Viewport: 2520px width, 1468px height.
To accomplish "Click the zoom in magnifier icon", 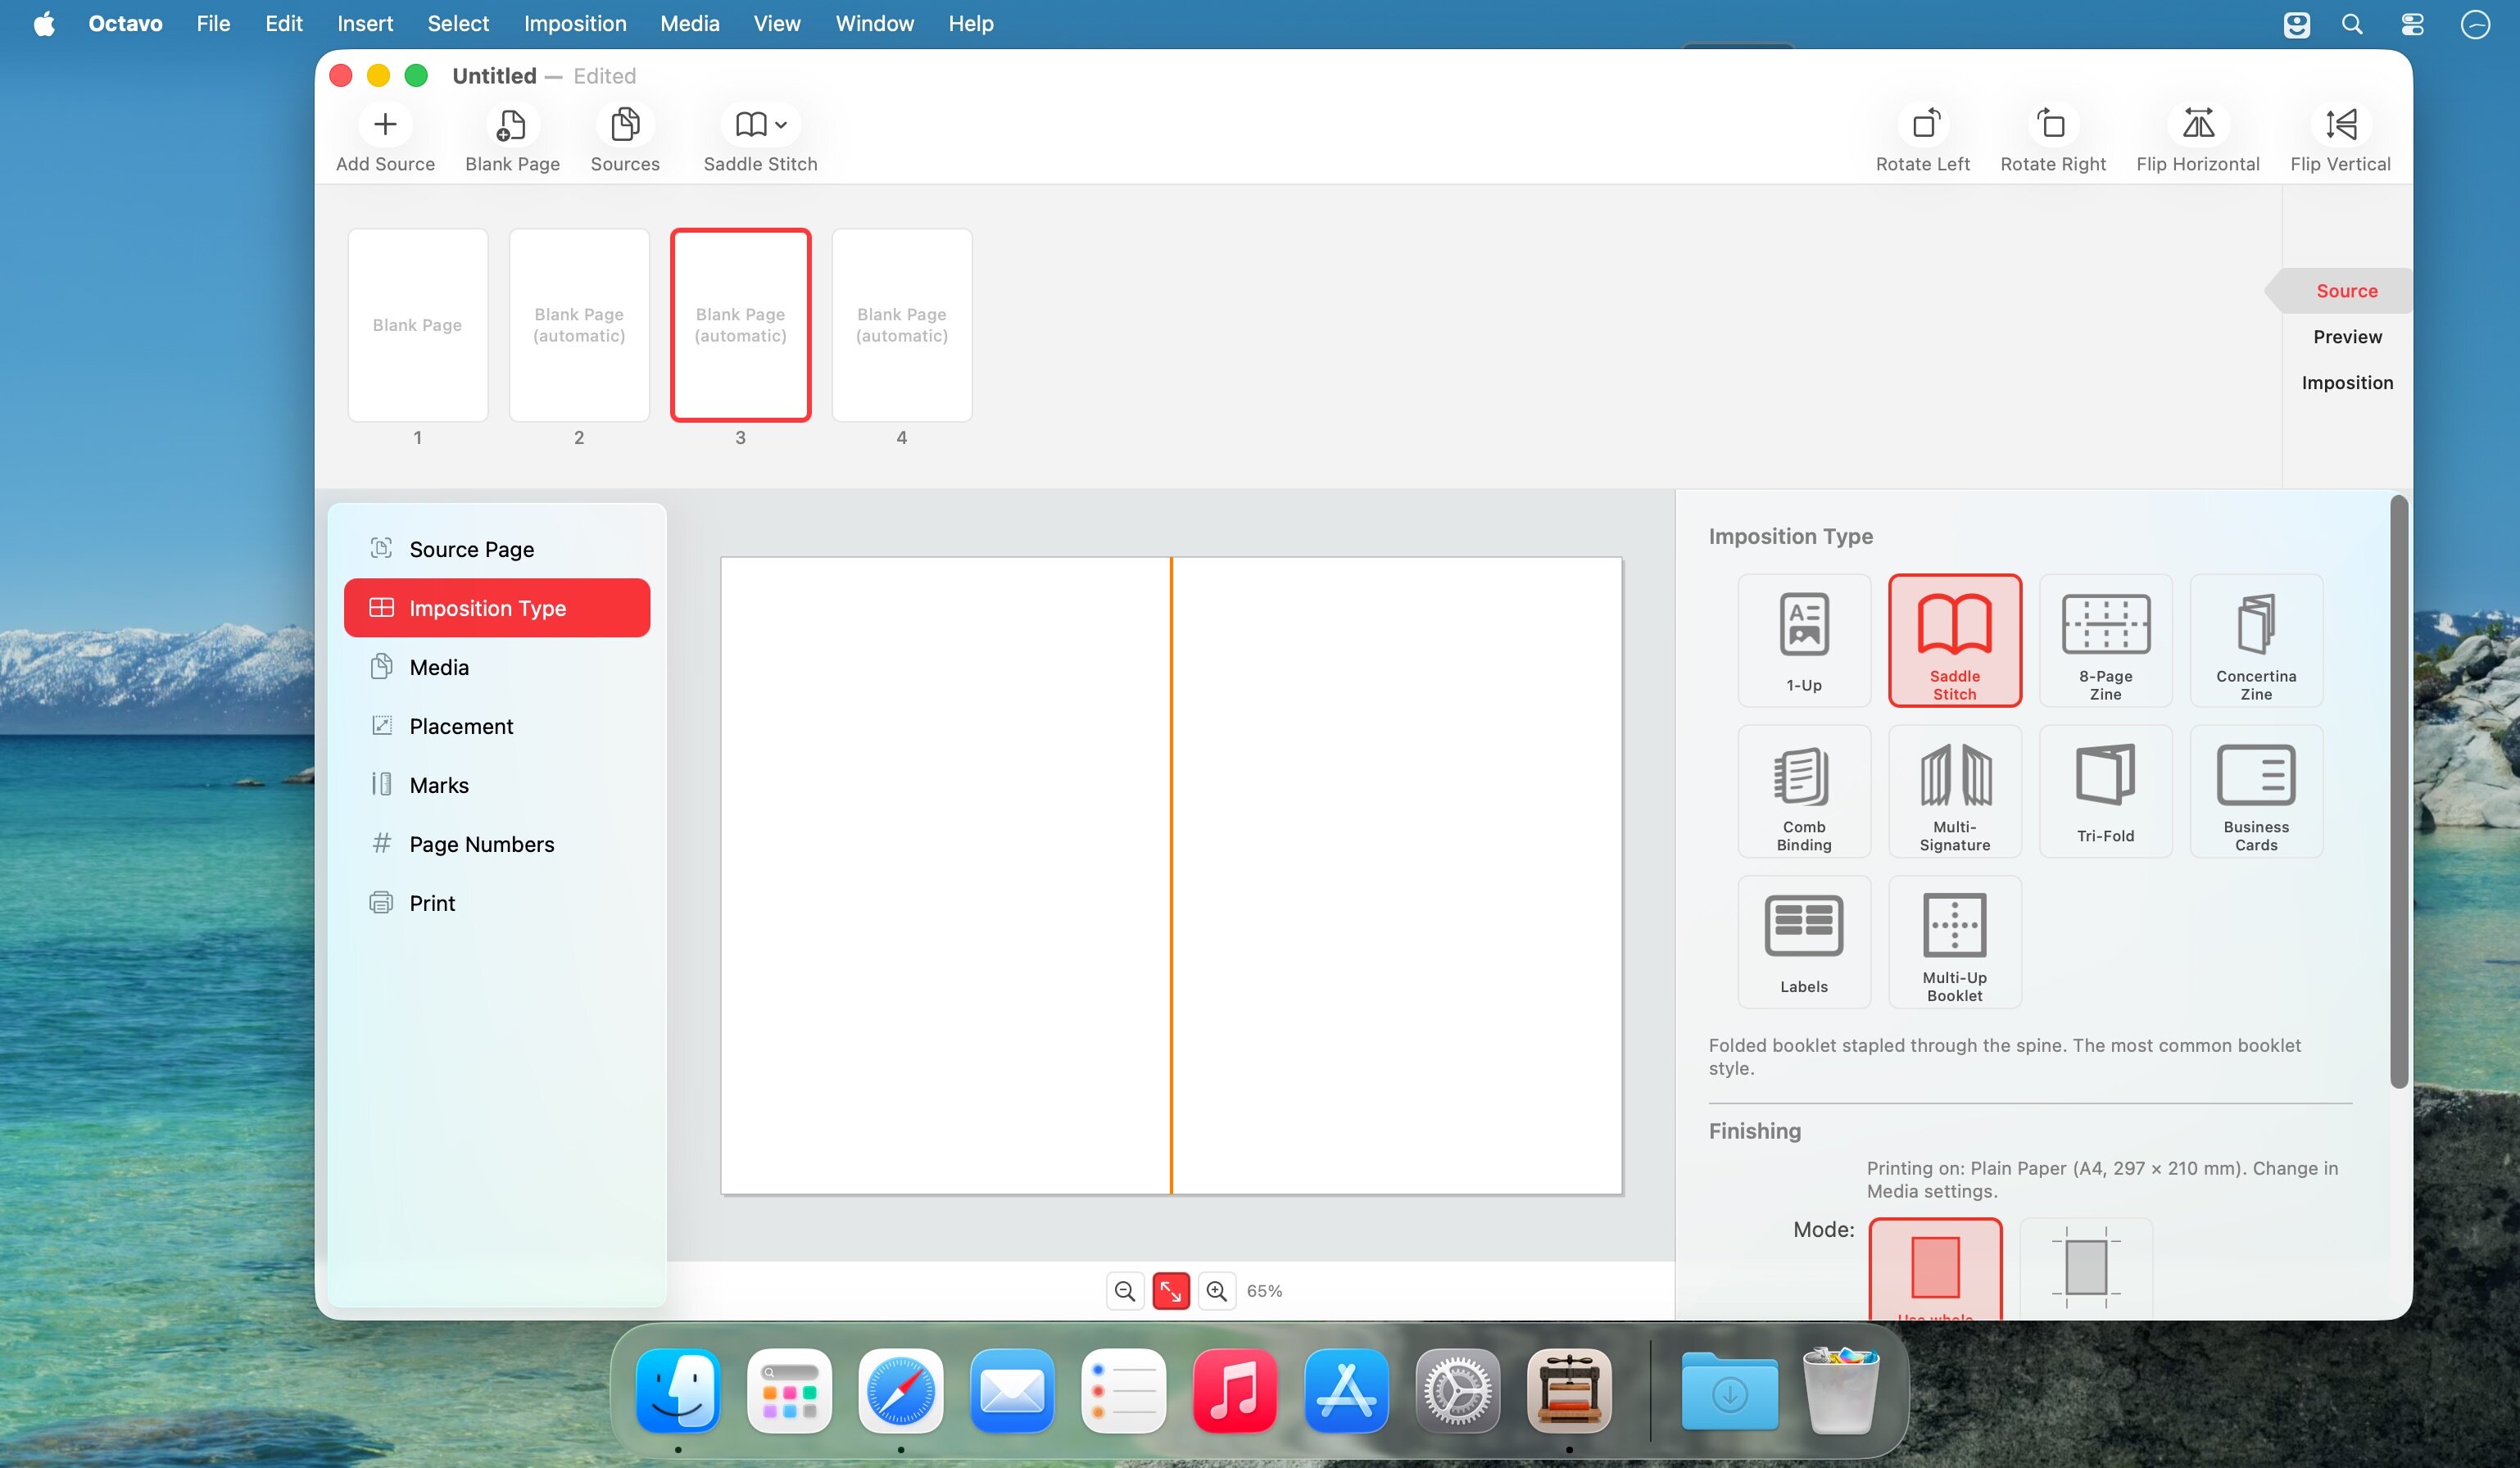I will pos(1216,1291).
